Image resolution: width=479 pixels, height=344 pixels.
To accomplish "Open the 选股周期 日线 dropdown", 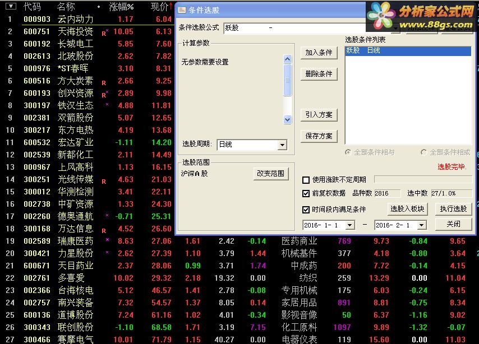I will [x=283, y=145].
